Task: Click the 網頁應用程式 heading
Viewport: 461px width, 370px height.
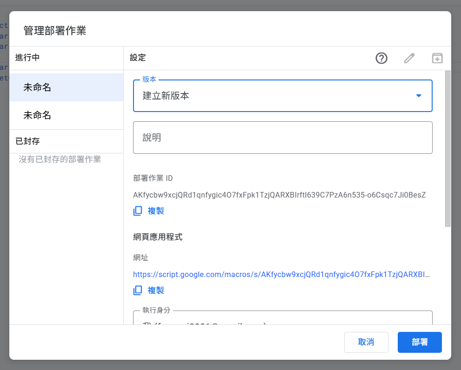Action: [158, 237]
